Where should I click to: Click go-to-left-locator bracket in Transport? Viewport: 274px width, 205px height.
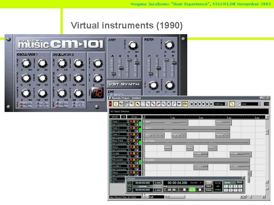point(165,190)
